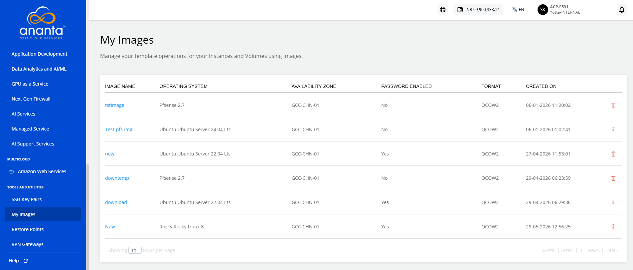Go to Restore Points

click(x=28, y=229)
